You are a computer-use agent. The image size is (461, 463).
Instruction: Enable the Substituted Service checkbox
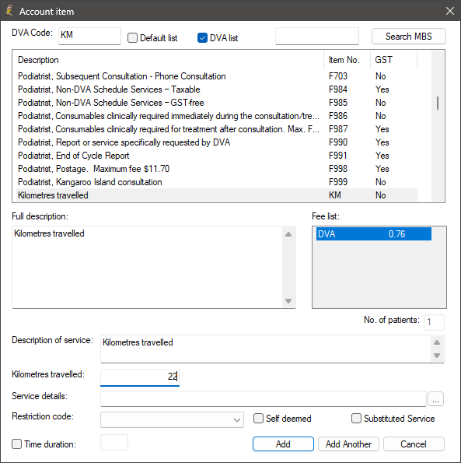(x=356, y=419)
